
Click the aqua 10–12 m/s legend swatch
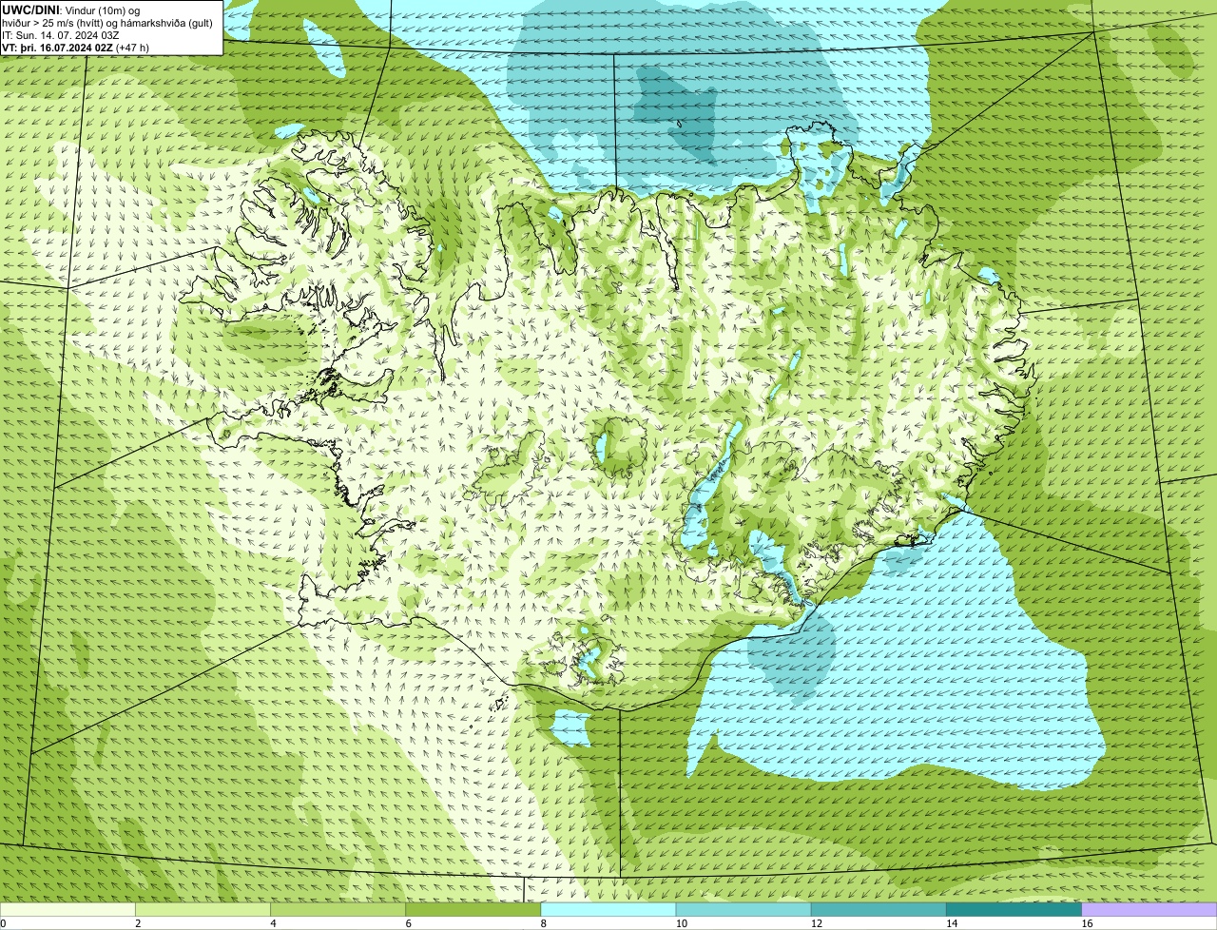pyautogui.click(x=744, y=909)
